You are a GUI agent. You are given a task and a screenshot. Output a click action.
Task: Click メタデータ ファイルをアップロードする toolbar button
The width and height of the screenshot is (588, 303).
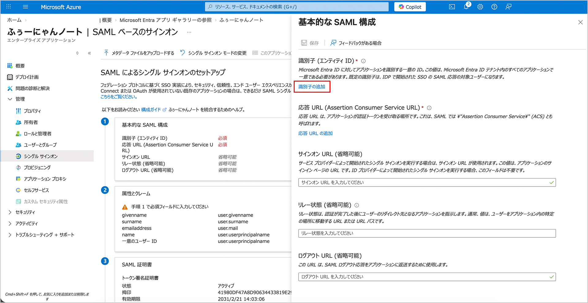point(139,53)
